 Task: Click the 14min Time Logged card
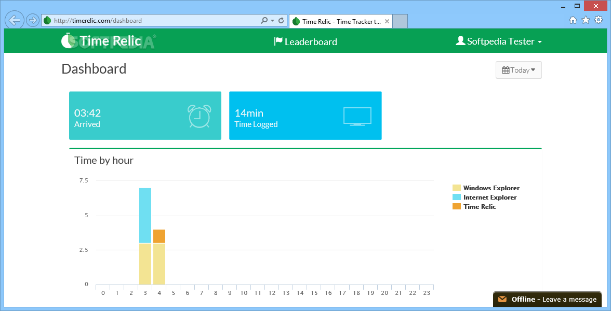pos(305,116)
